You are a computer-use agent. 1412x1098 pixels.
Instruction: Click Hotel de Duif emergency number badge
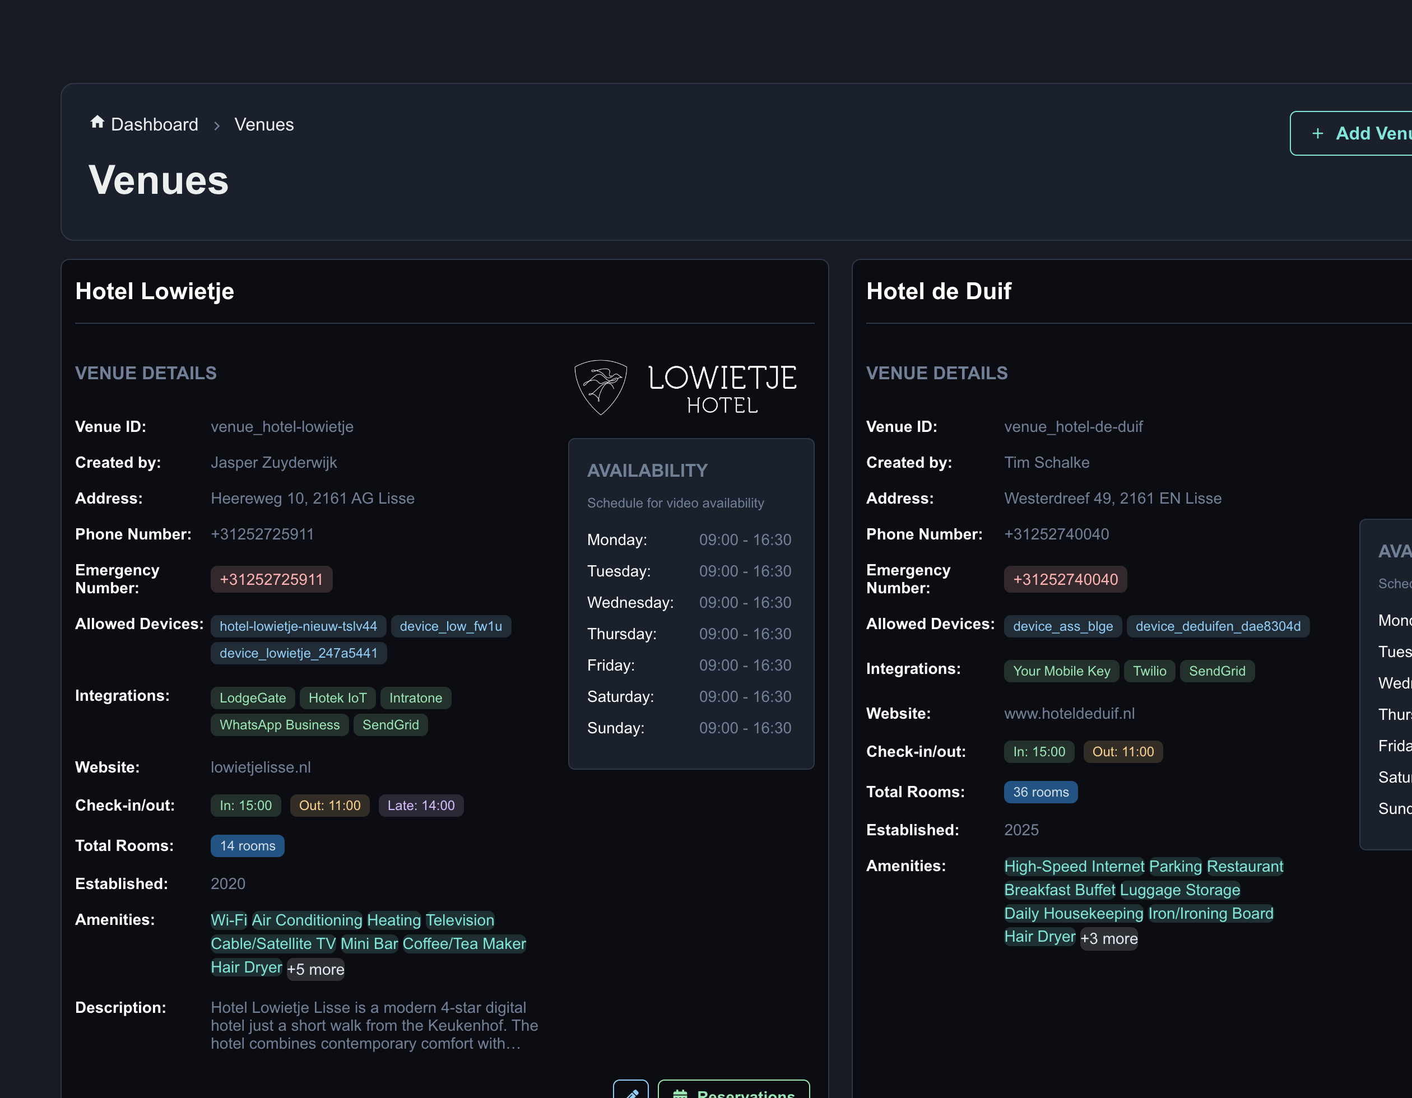pyautogui.click(x=1066, y=579)
